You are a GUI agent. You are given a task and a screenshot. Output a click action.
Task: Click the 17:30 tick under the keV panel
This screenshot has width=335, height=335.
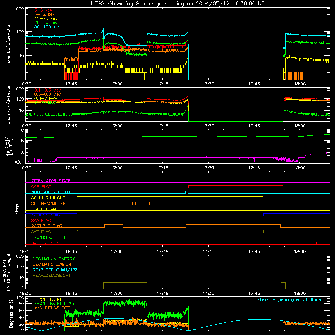click(208, 84)
